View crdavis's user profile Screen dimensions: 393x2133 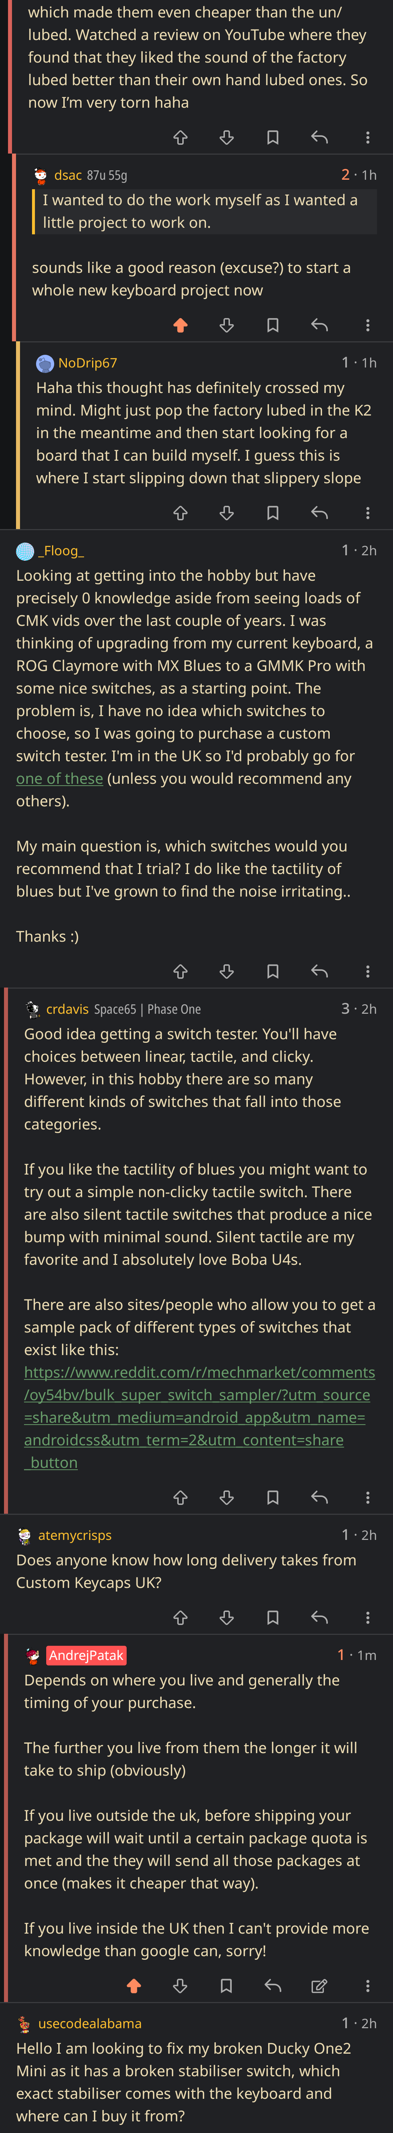click(67, 1009)
